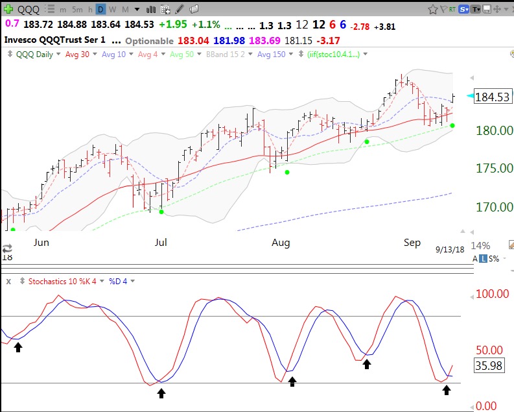Screen dimensions: 514x412
Task: Click the 0.7 magenta value
Action: pyautogui.click(x=12, y=23)
